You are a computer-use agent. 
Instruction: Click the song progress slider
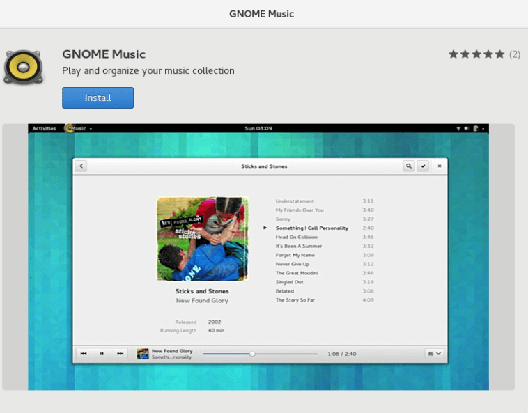252,354
